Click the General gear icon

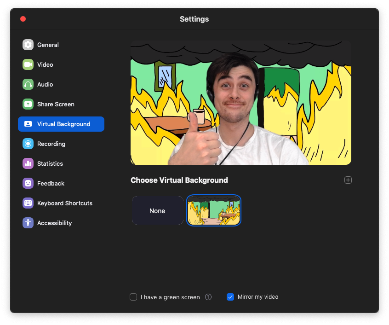coord(28,45)
